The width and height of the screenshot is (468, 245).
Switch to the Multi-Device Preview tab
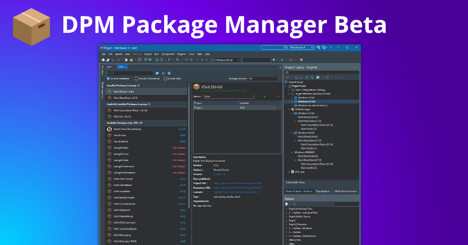(x=346, y=191)
